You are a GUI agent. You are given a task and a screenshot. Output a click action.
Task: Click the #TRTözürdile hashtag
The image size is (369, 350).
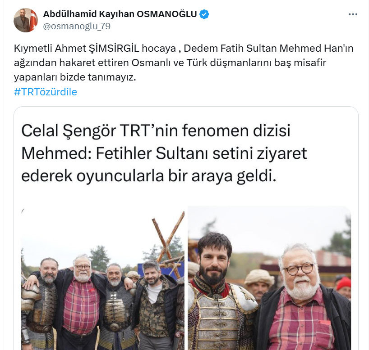(x=46, y=92)
